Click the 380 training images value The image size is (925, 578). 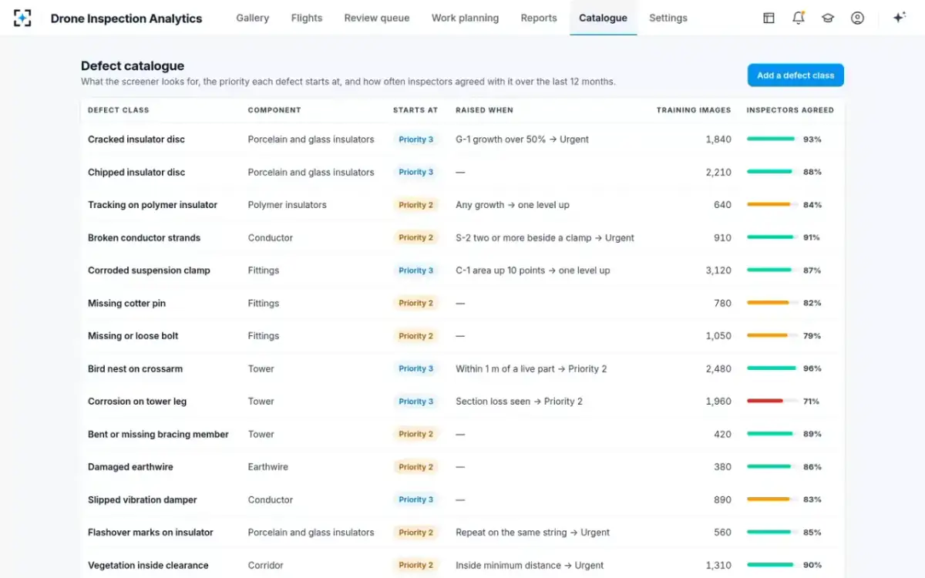(x=722, y=467)
